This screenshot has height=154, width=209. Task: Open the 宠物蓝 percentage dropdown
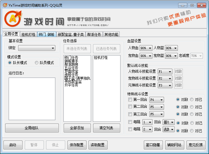point(171,56)
